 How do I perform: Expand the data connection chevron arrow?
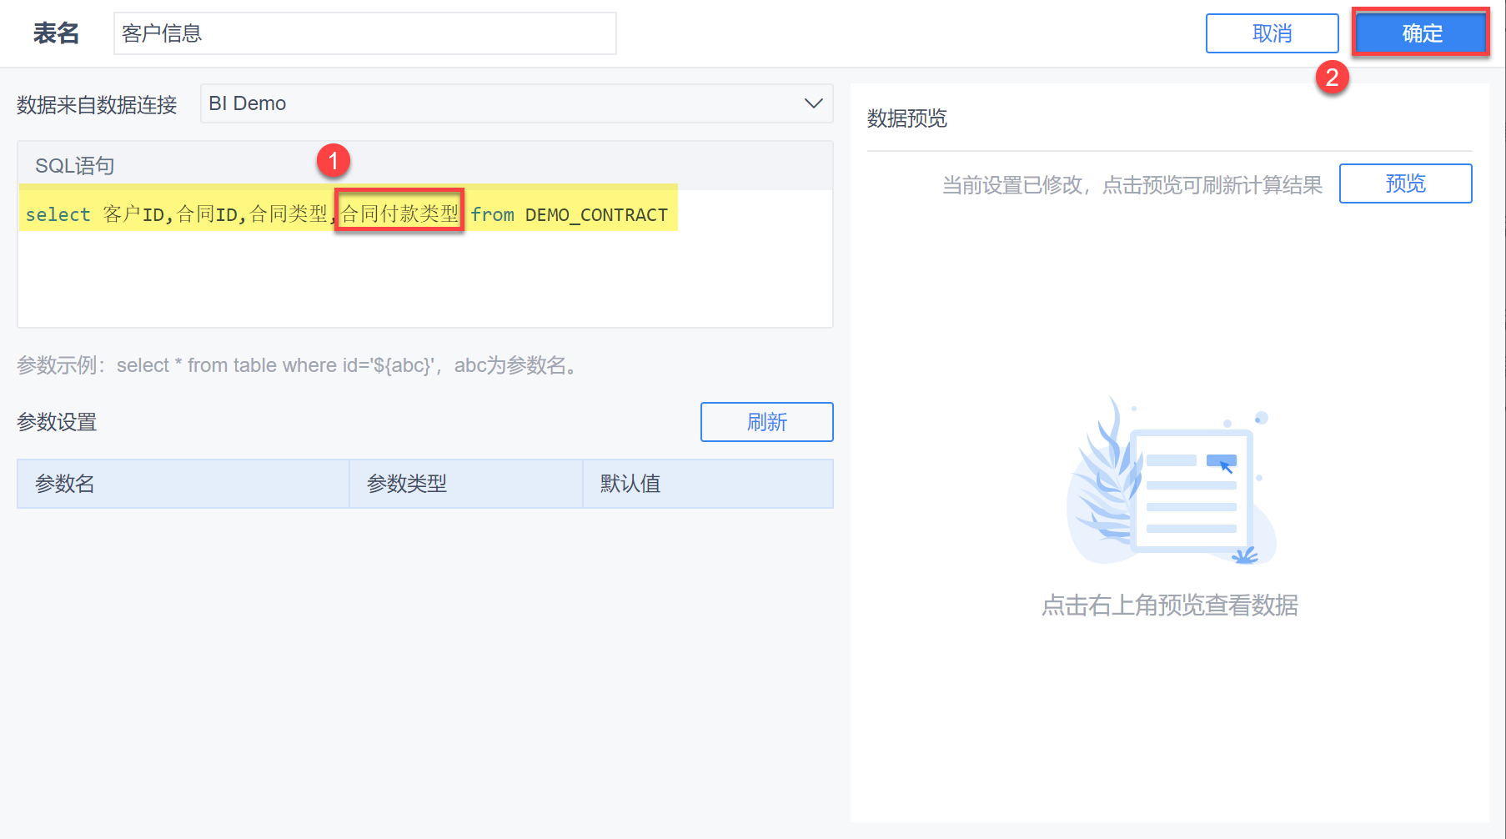click(x=813, y=103)
